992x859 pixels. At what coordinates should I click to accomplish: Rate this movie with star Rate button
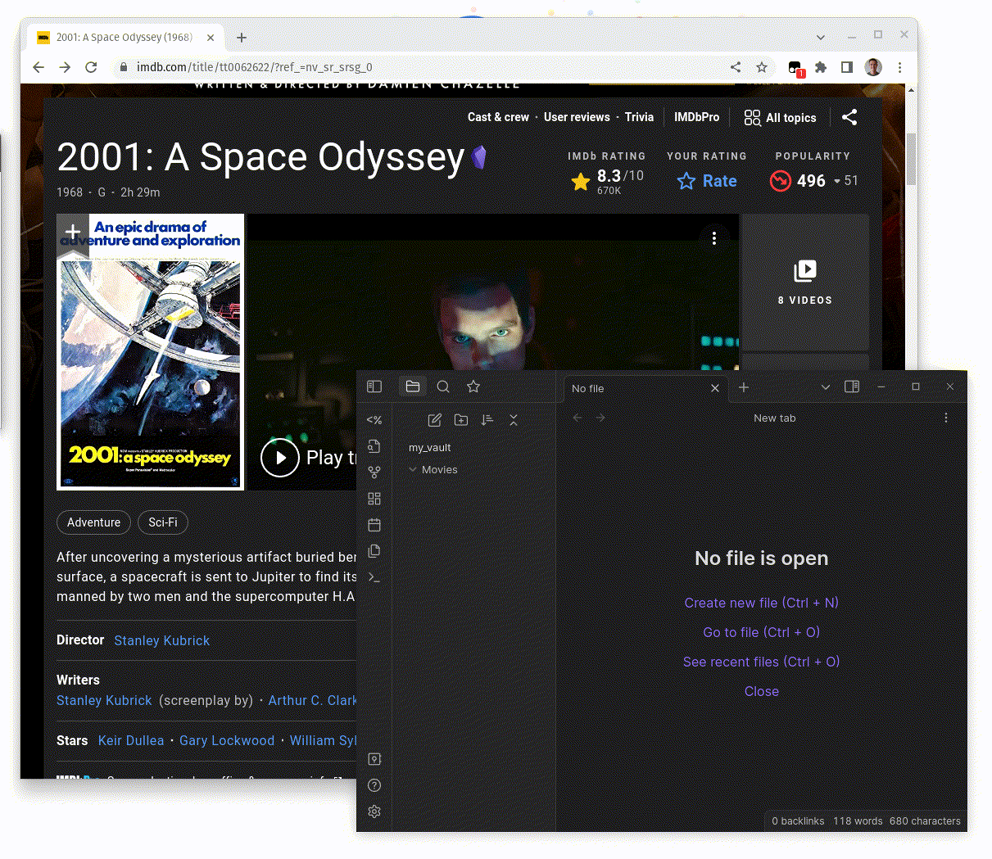coord(707,181)
